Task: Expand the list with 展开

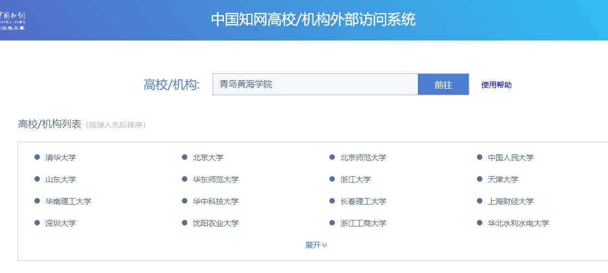Action: [x=316, y=245]
